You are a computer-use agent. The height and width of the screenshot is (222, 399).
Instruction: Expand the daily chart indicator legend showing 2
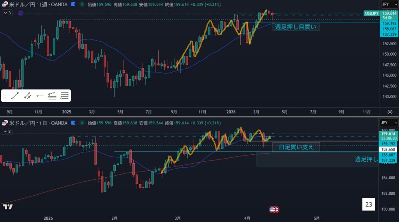coord(7,132)
